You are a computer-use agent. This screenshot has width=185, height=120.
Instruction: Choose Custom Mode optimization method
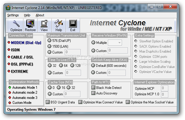20,103
